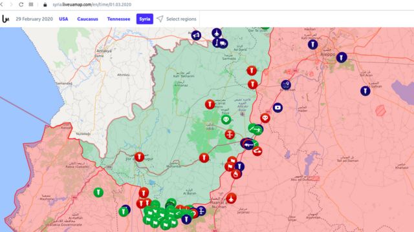Image resolution: width=414 pixels, height=232 pixels.
Task: Click the browser reload button
Action: pyautogui.click(x=21, y=5)
